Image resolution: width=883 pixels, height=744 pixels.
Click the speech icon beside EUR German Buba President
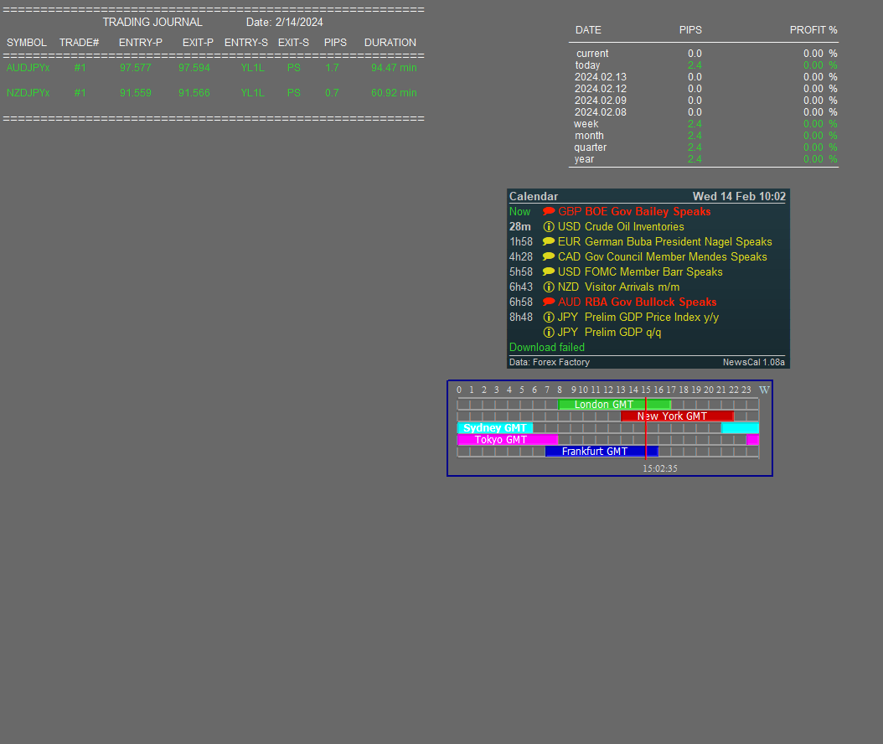(549, 241)
